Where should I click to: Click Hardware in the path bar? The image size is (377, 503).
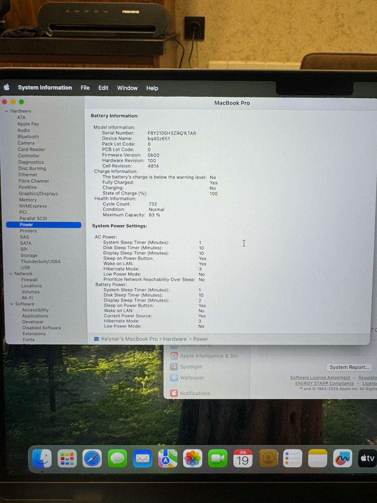coord(175,339)
